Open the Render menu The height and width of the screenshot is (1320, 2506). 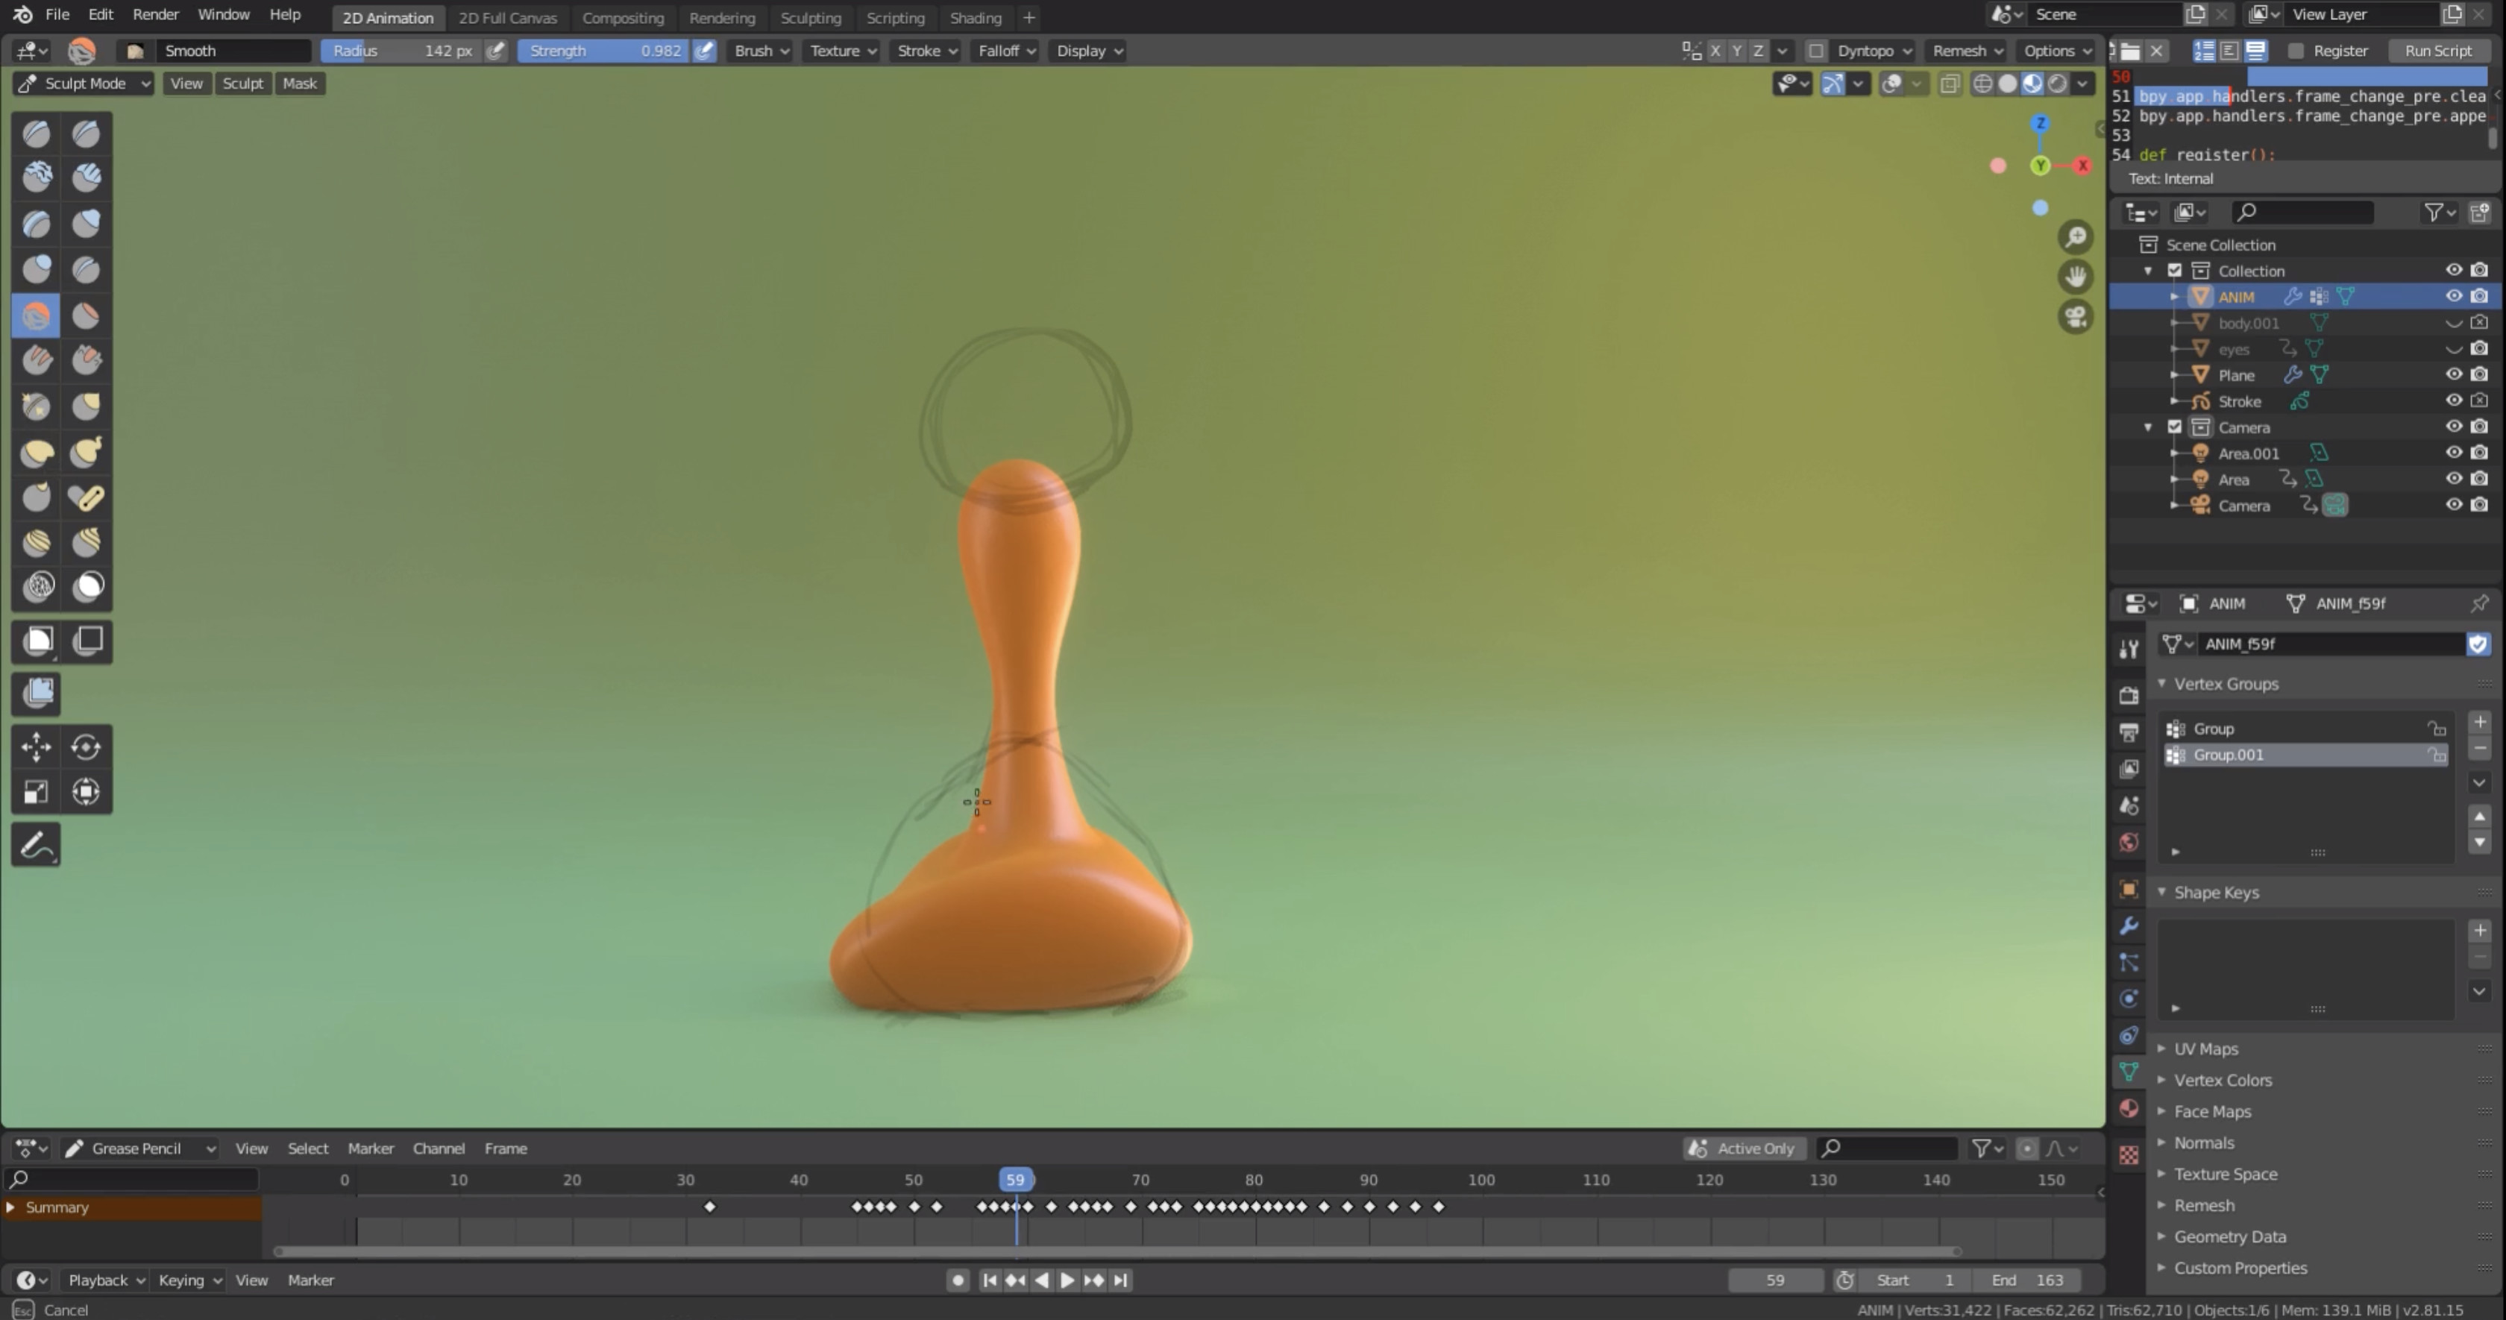coord(156,15)
